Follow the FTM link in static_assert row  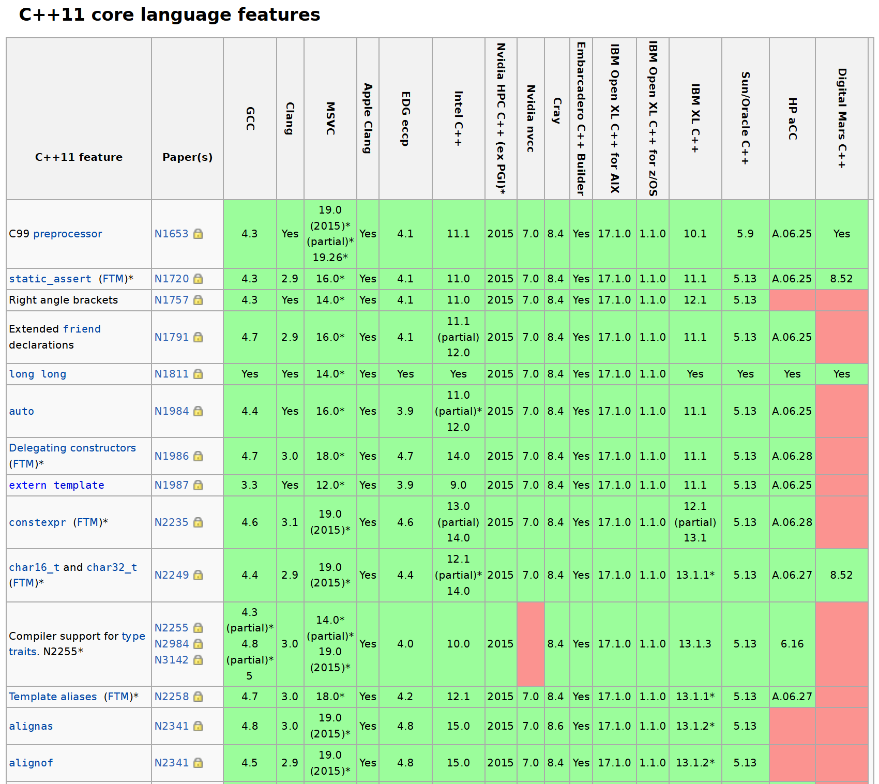pyautogui.click(x=113, y=279)
